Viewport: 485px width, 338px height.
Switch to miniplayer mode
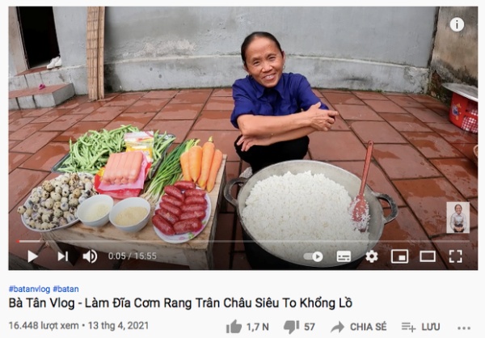click(x=399, y=256)
